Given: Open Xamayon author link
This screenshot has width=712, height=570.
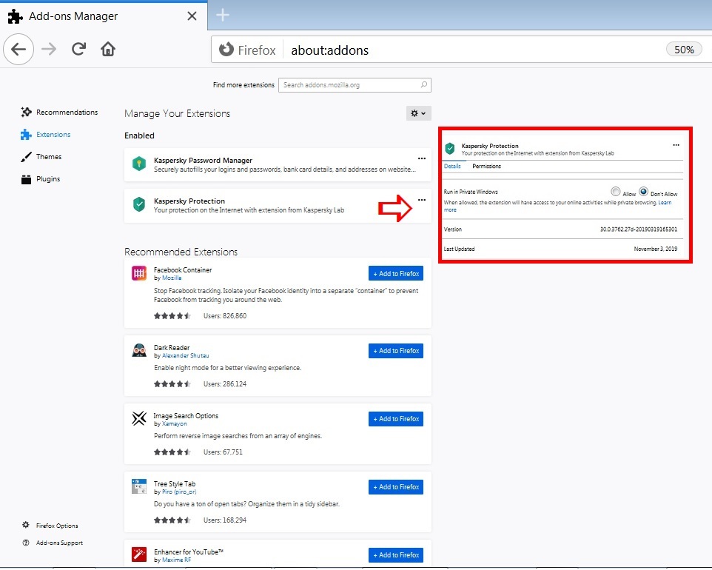Looking at the screenshot, I should coord(175,423).
